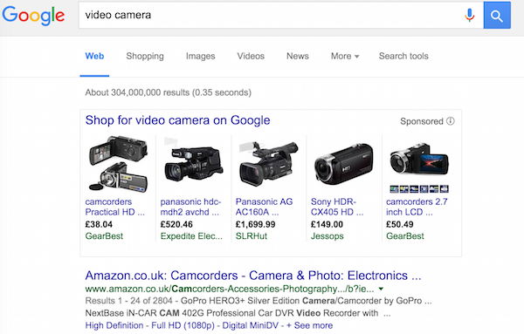Viewport: 524px width, 334px height.
Task: Click the camcorders 2.7 inch LCD image
Action: [x=419, y=167]
